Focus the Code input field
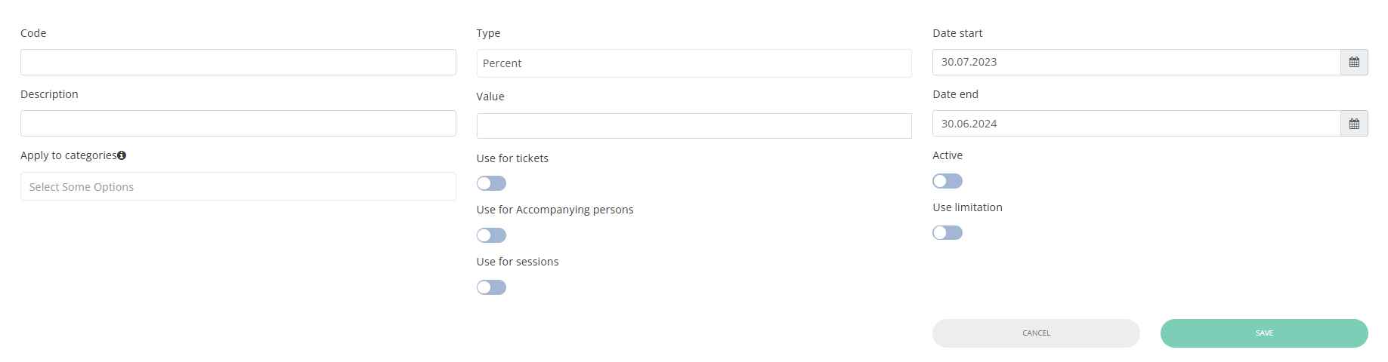Screen dimensions: 1388x362 click(238, 63)
